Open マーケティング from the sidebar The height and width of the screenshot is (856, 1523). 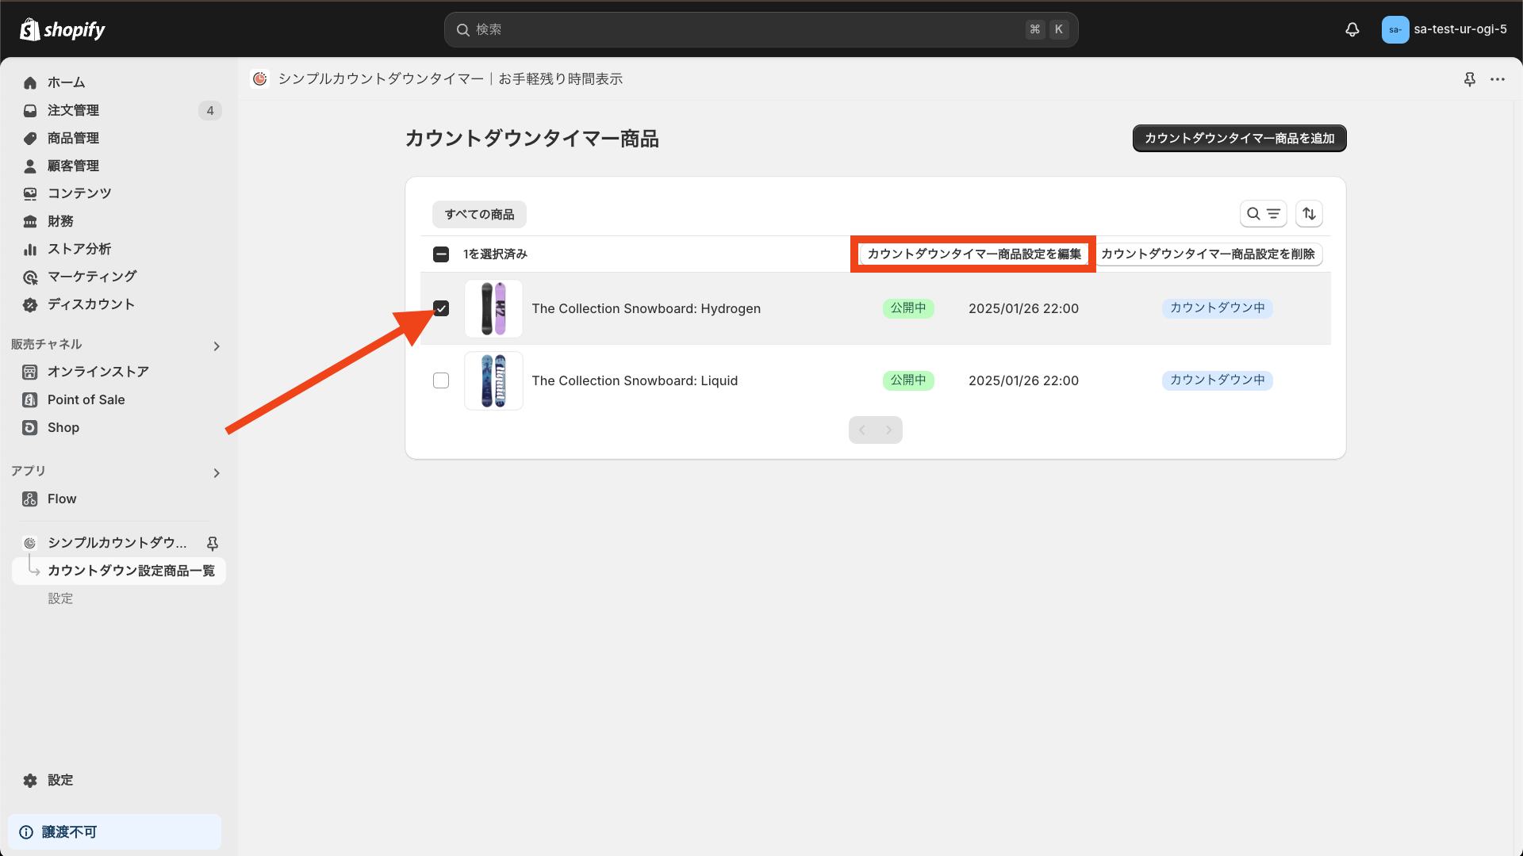30,277
